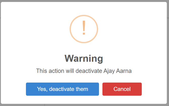Image resolution: width=169 pixels, height=106 pixels.
Task: Deactivate Ajay Aarna via the blue button
Action: point(62,89)
